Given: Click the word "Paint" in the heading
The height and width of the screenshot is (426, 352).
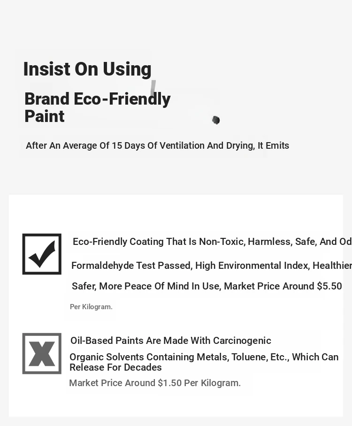Looking at the screenshot, I should [x=45, y=116].
